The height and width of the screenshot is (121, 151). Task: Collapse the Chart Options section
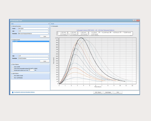click(x=12, y=65)
